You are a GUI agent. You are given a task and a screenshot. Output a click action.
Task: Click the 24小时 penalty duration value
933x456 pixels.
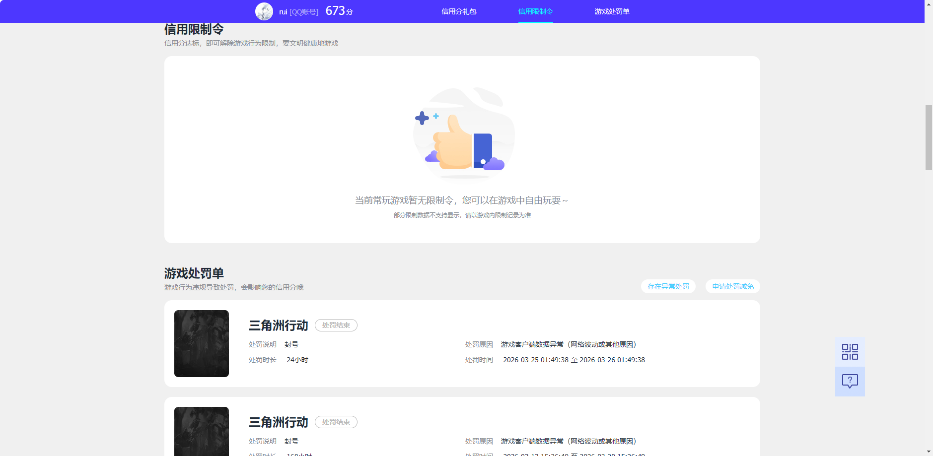[297, 360]
